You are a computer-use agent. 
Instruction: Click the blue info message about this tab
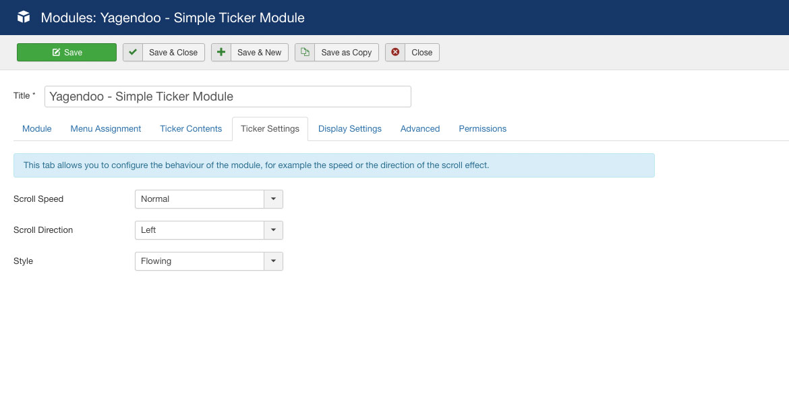tap(334, 165)
